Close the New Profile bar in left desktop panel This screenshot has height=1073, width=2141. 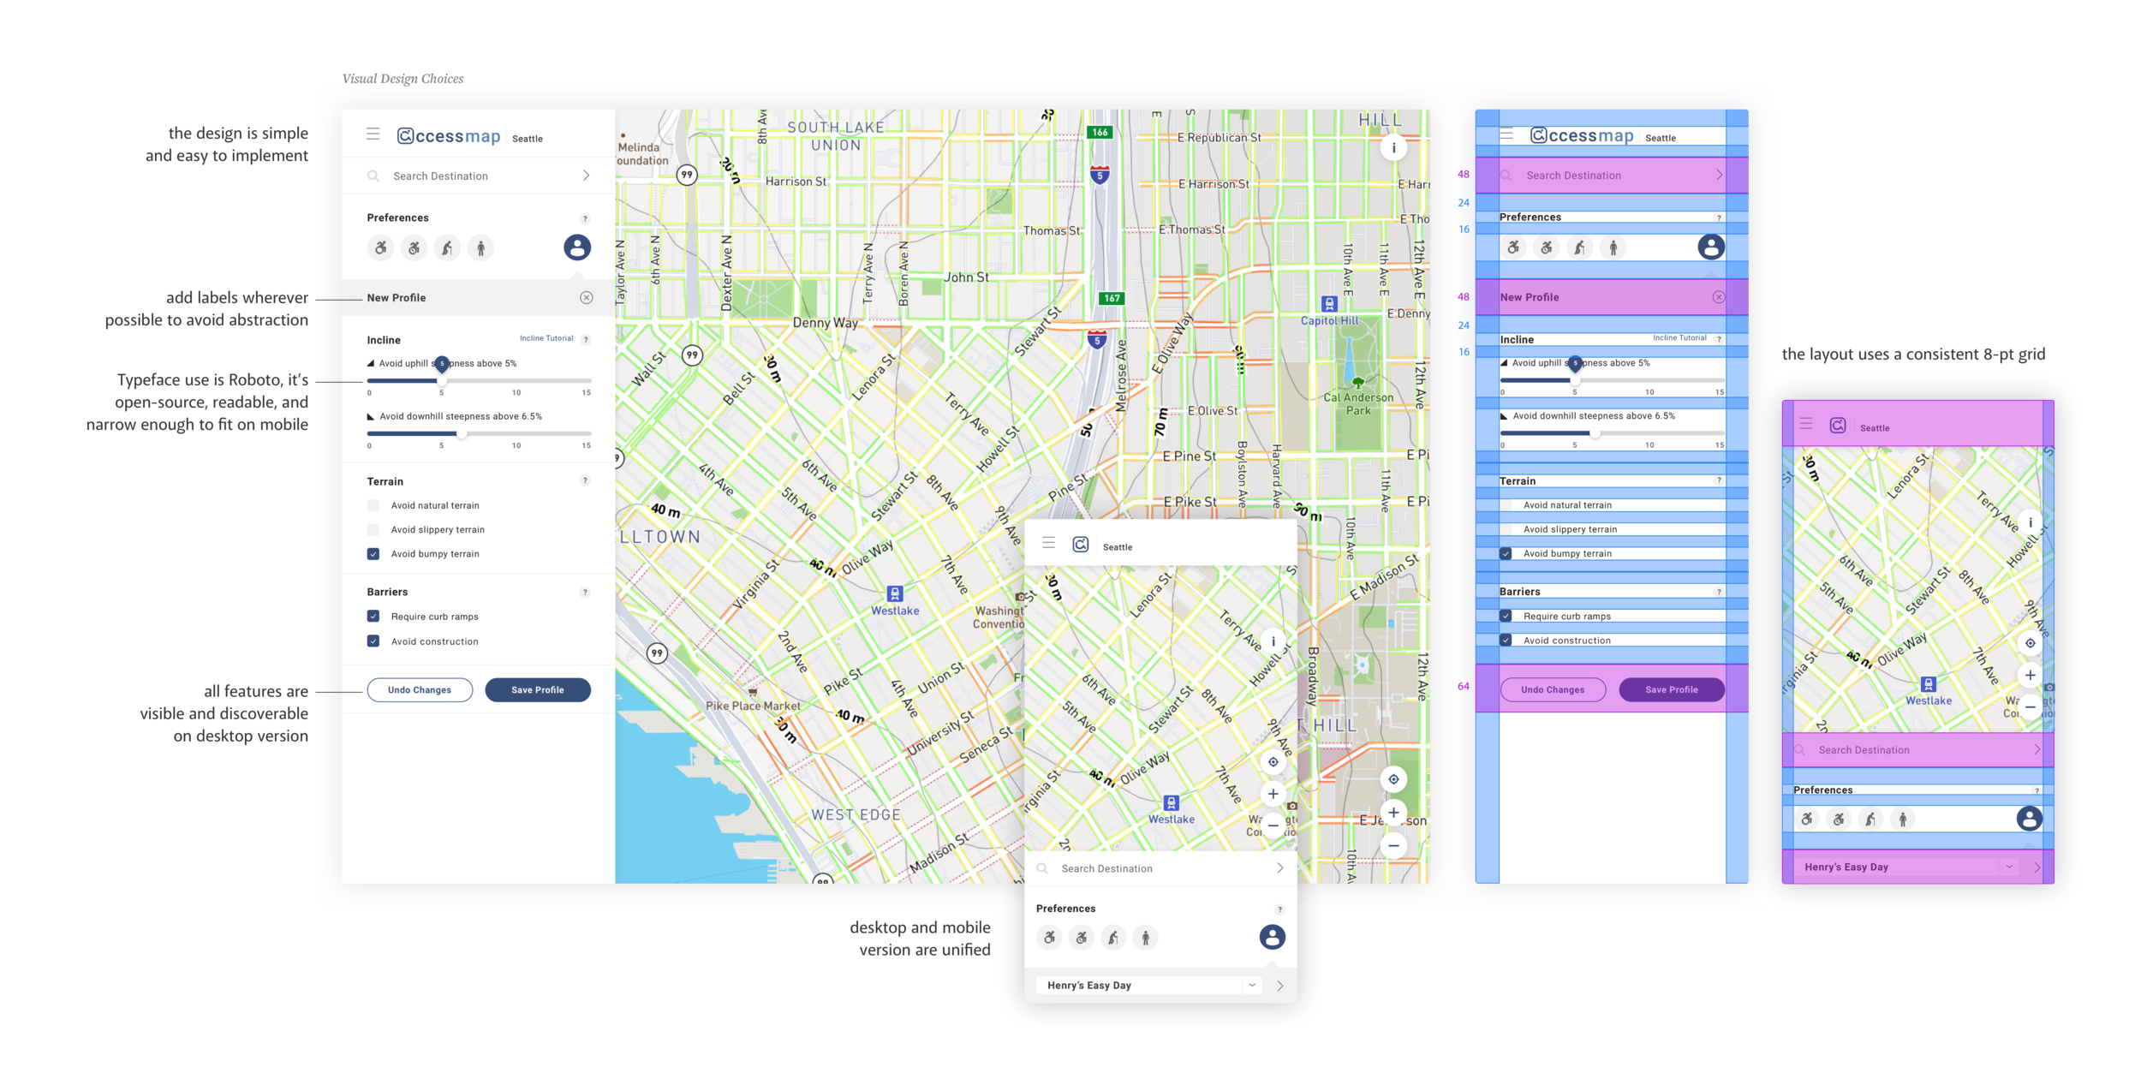point(587,298)
